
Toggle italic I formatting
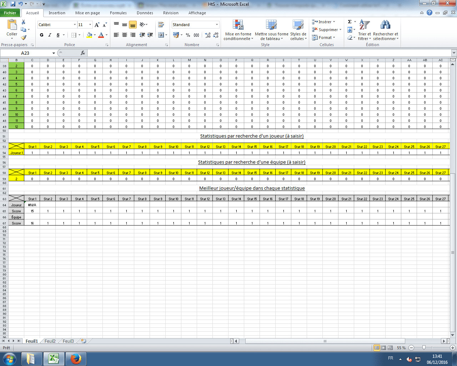coord(50,35)
